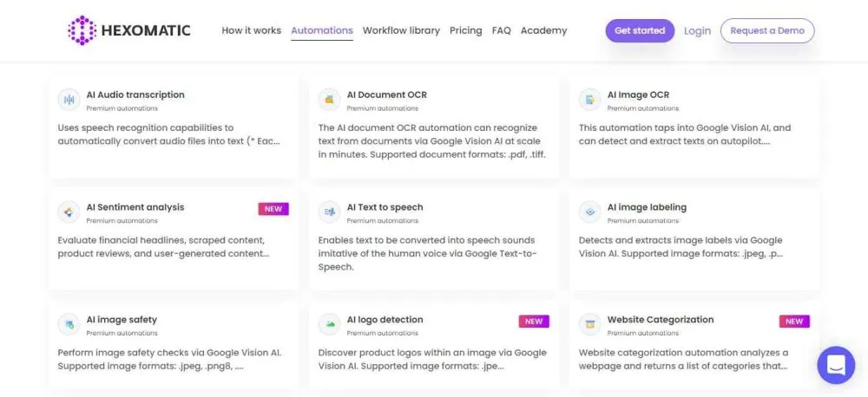Click the Login link
Viewport: 868px width, 397px height.
point(697,30)
